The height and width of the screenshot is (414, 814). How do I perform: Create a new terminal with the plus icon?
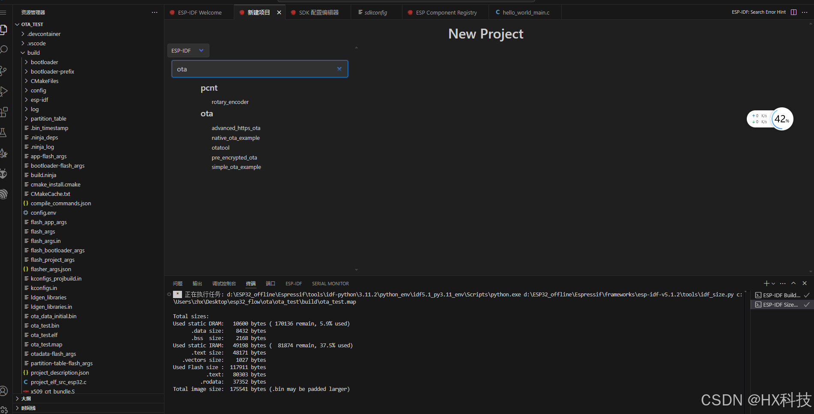(x=766, y=283)
